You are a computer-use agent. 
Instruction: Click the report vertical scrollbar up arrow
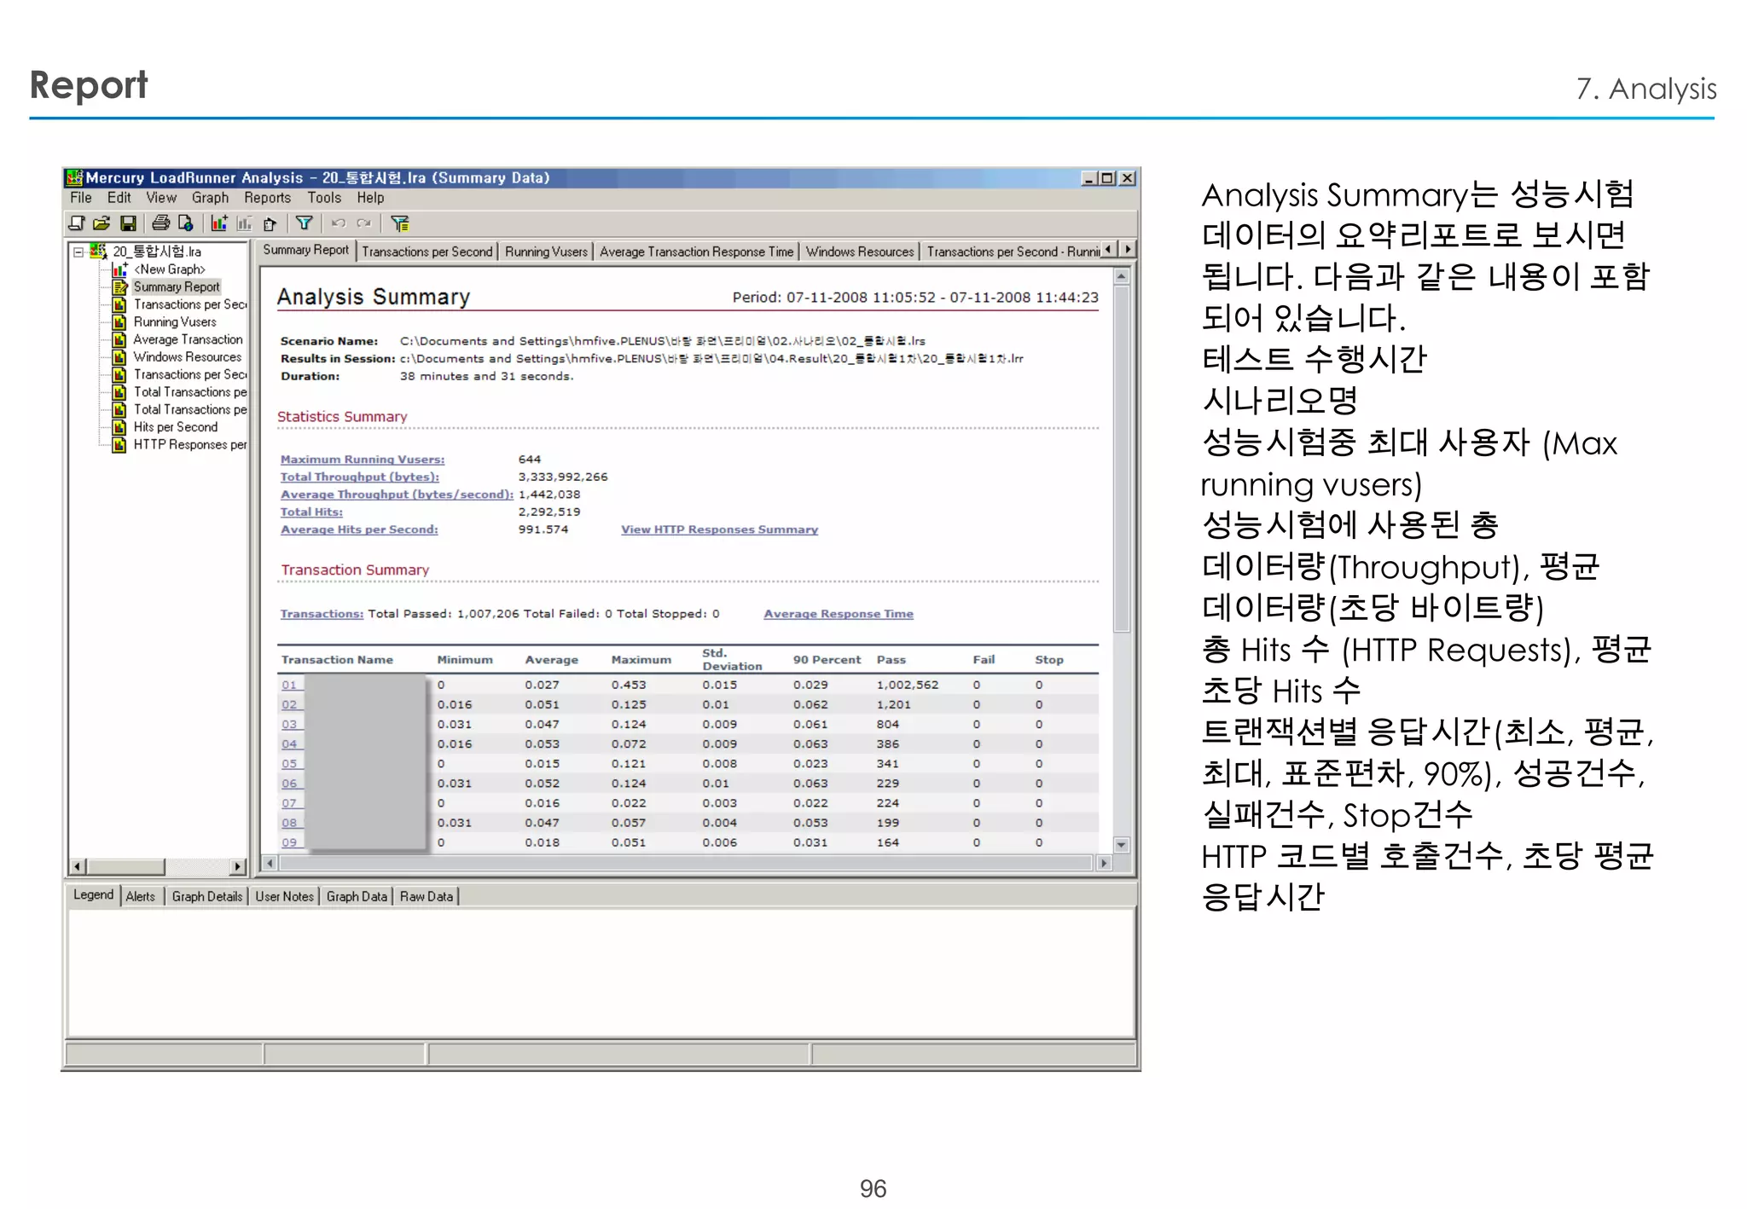point(1122,276)
